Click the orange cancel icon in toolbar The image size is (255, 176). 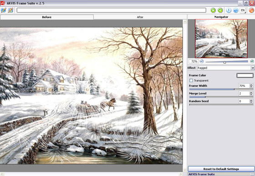251,10
